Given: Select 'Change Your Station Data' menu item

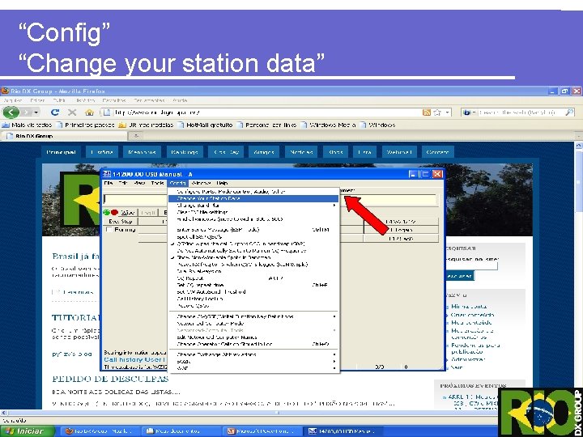Looking at the screenshot, I should point(253,198).
